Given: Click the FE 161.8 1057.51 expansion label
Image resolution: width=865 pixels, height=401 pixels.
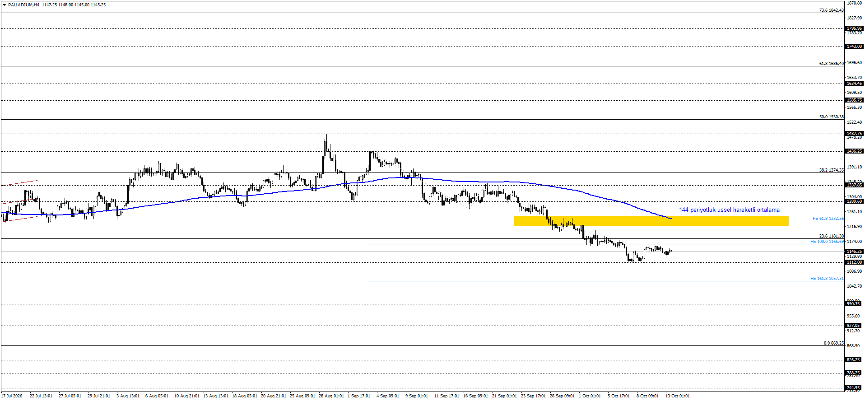Looking at the screenshot, I should [x=827, y=279].
